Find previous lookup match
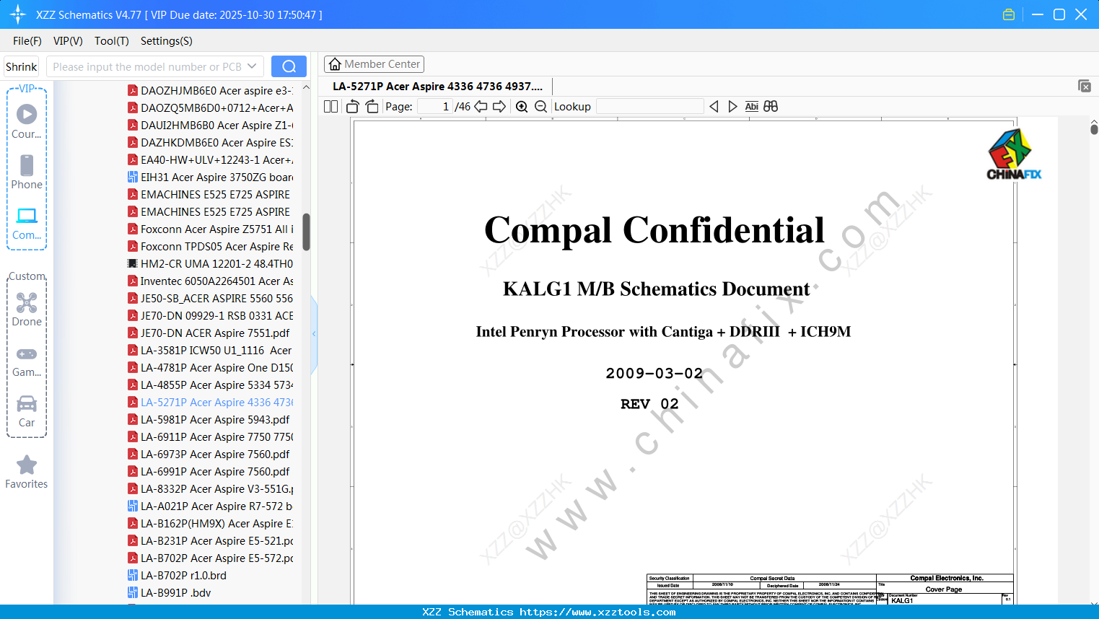The height and width of the screenshot is (619, 1099). point(714,107)
